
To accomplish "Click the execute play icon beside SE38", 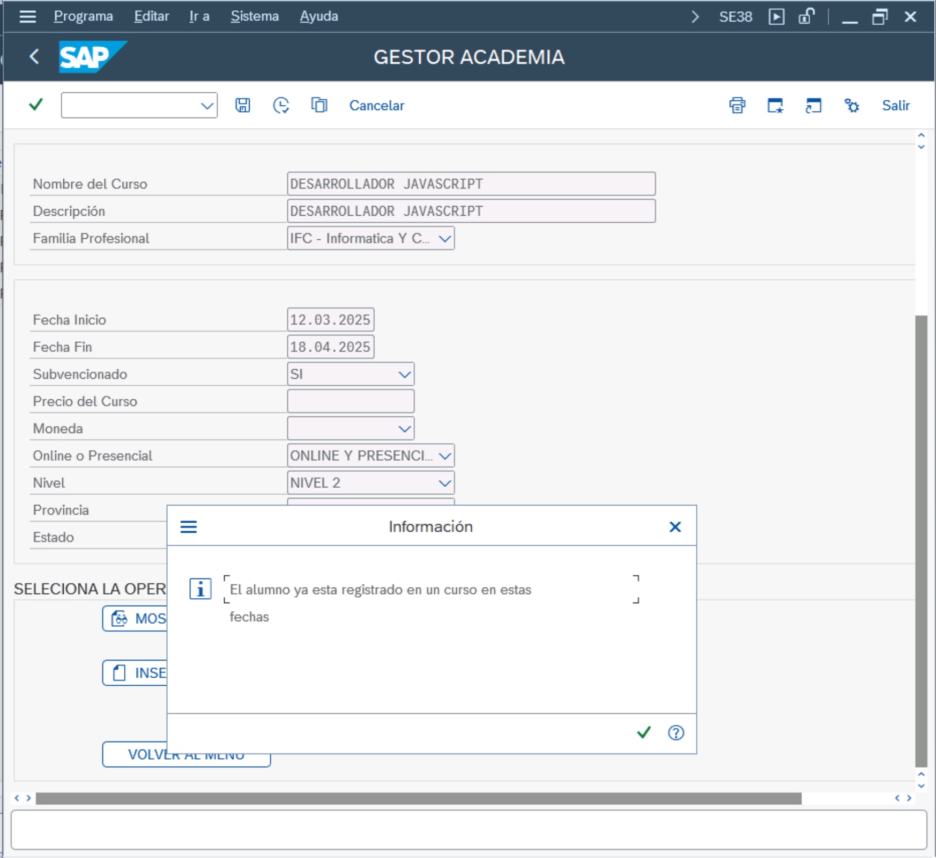I will click(776, 17).
